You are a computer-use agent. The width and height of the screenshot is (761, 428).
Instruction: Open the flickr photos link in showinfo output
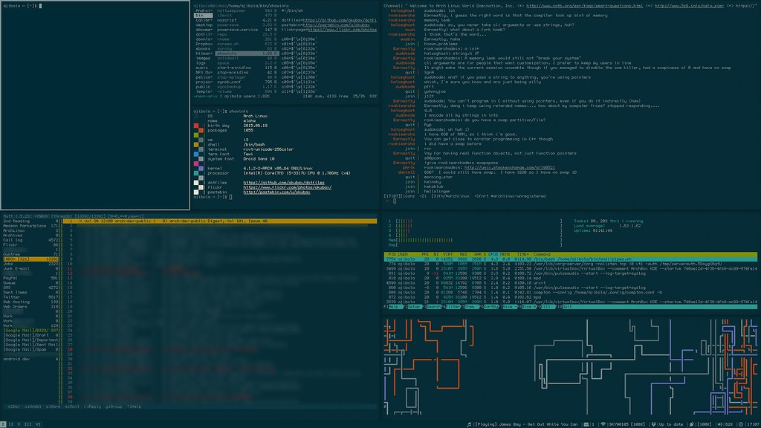pyautogui.click(x=288, y=187)
